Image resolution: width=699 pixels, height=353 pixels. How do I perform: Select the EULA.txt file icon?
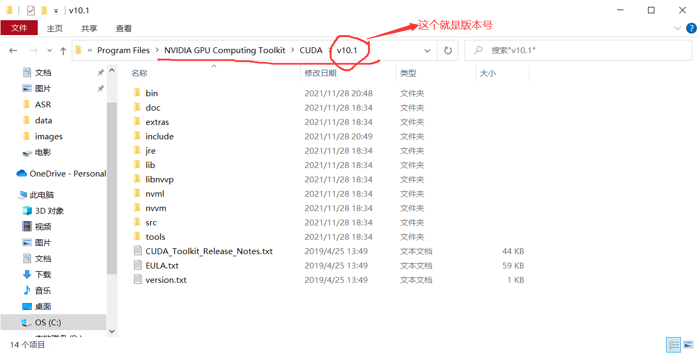[137, 265]
